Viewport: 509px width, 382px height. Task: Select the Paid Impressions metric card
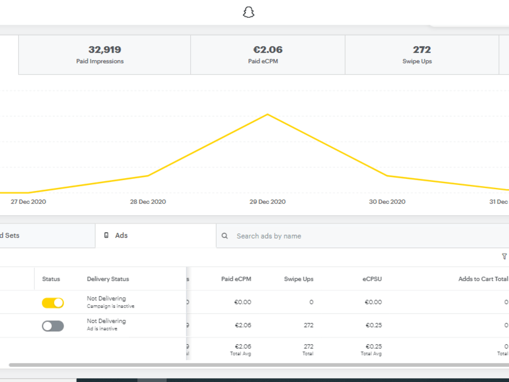click(x=104, y=55)
